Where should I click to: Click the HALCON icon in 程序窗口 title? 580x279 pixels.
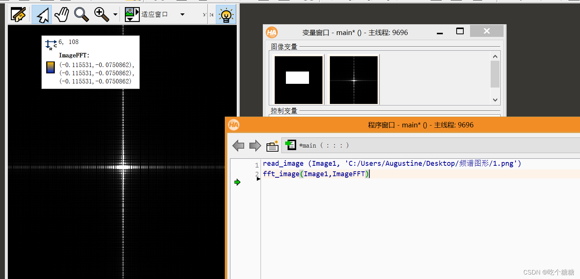(234, 125)
